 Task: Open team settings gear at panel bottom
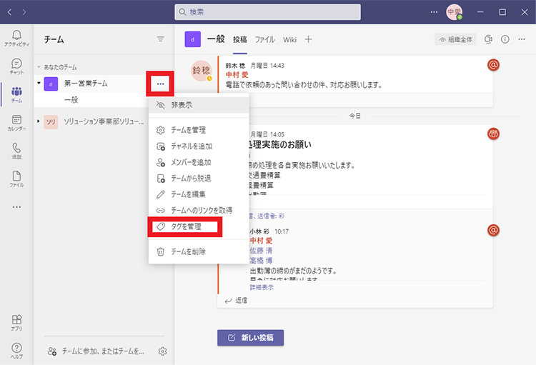pyautogui.click(x=162, y=351)
